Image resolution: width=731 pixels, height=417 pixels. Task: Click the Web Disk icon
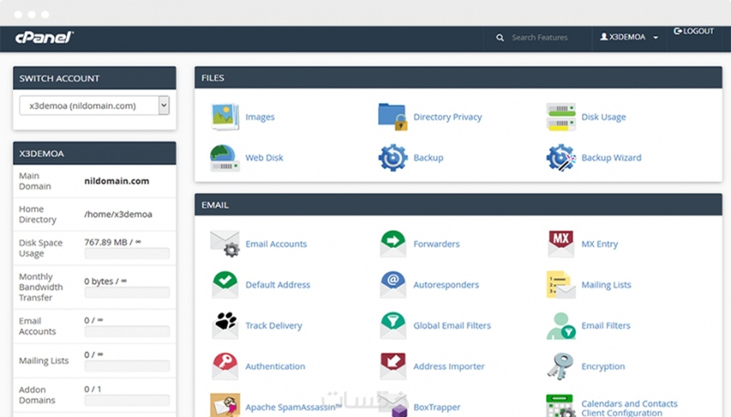click(225, 158)
